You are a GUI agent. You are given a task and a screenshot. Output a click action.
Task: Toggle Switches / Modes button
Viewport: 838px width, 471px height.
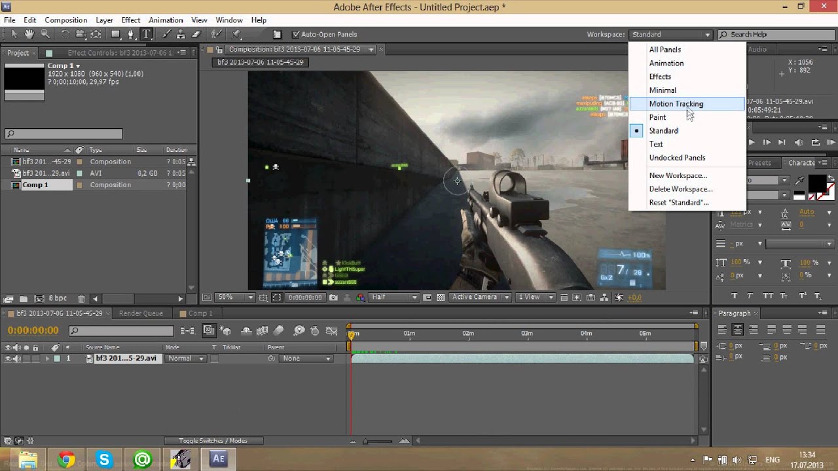213,441
